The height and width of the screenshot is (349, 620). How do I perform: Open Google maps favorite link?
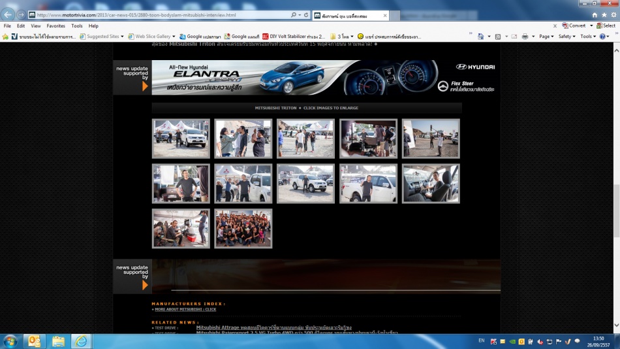point(241,37)
